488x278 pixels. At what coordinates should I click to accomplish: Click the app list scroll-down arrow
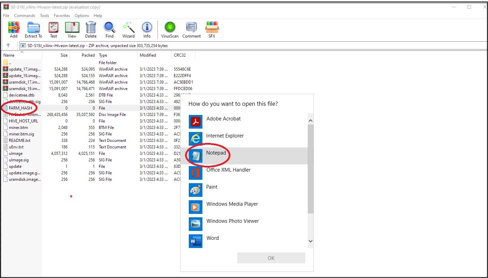[x=310, y=241]
